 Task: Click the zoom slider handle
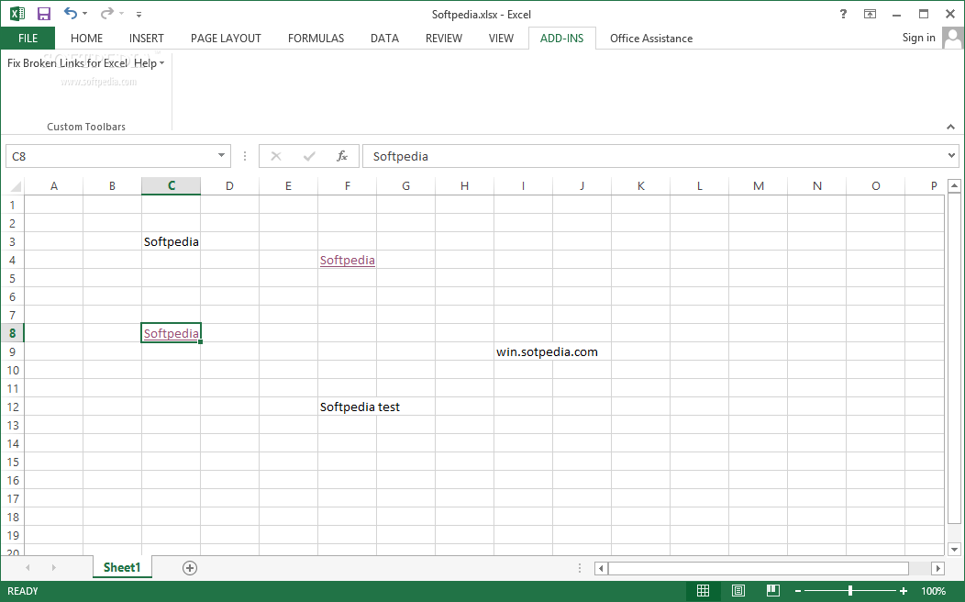pos(850,591)
